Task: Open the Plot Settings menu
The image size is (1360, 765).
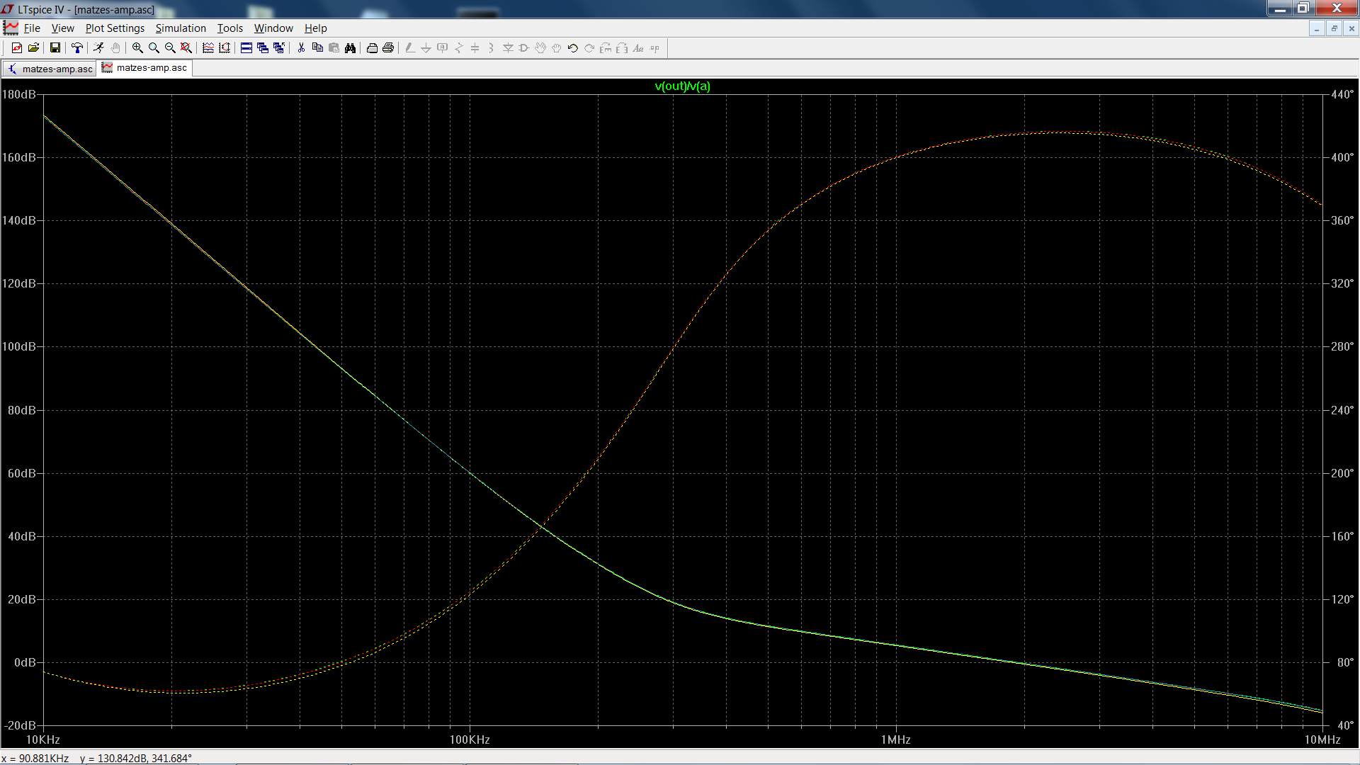Action: coord(115,28)
